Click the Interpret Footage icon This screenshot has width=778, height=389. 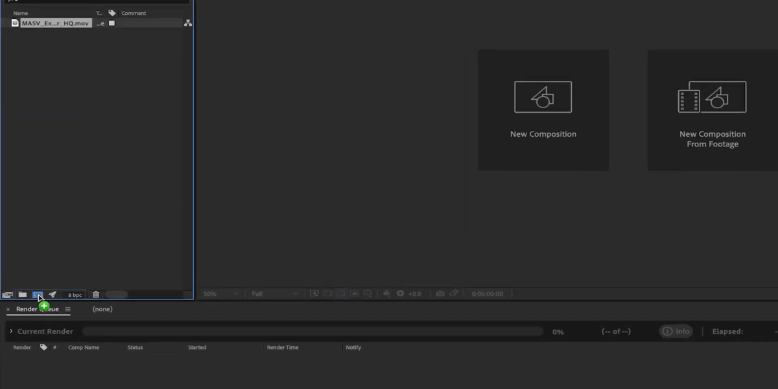click(8, 294)
